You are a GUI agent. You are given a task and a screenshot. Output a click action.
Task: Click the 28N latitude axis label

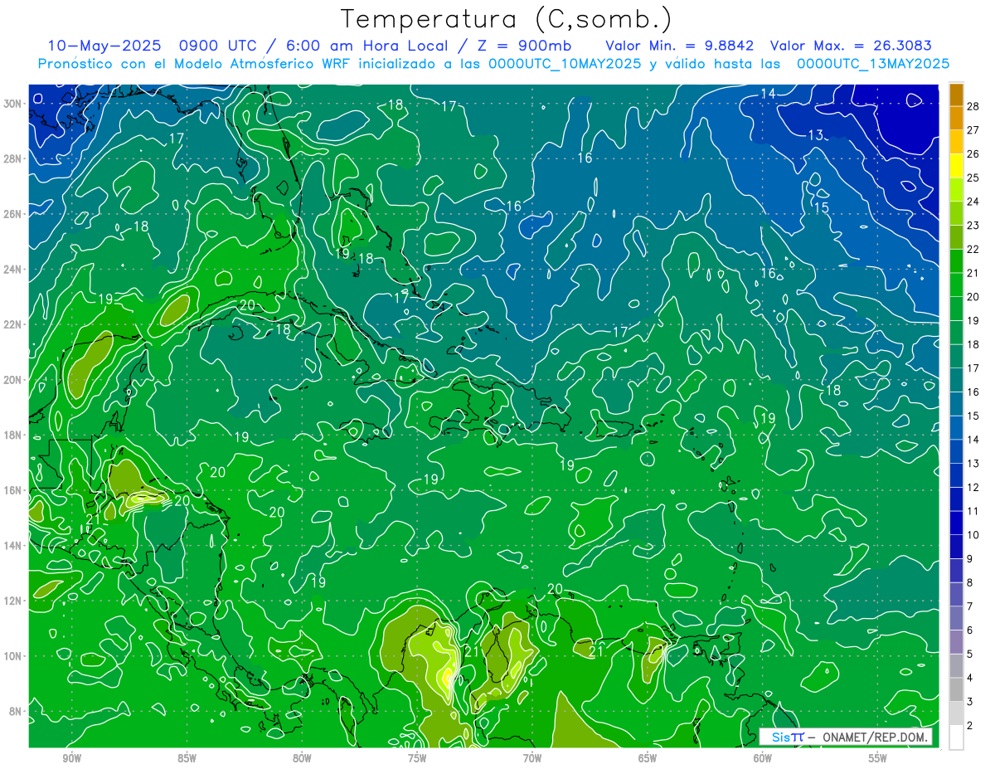pyautogui.click(x=12, y=158)
